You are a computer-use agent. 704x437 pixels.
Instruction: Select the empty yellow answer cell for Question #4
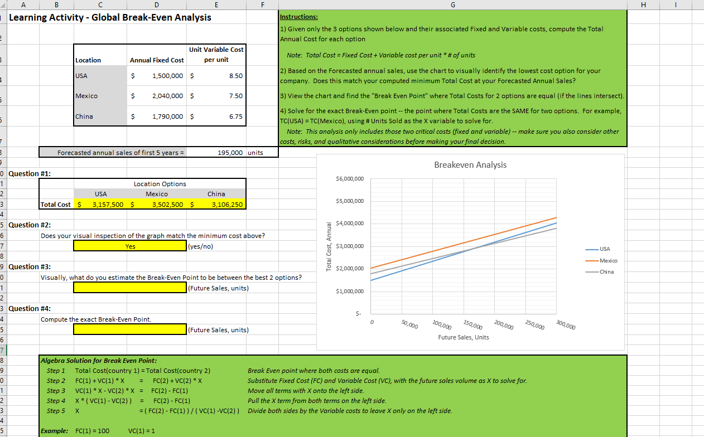pyautogui.click(x=130, y=329)
